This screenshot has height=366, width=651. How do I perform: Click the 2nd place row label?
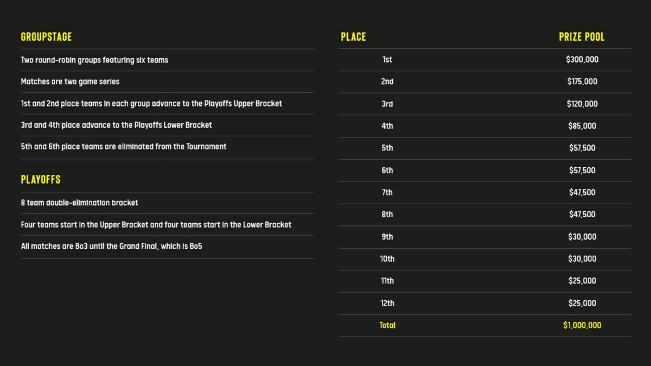pyautogui.click(x=387, y=81)
